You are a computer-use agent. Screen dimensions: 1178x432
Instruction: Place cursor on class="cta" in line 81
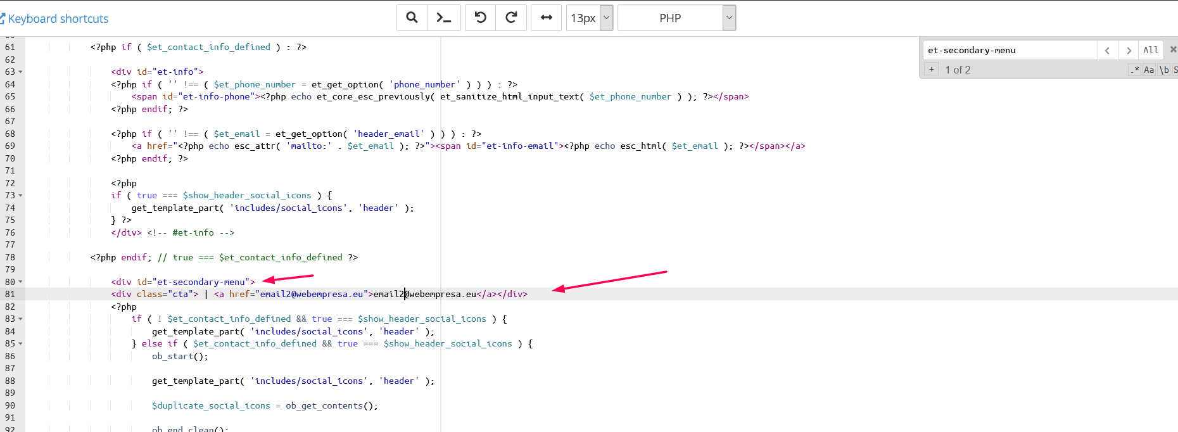point(165,294)
